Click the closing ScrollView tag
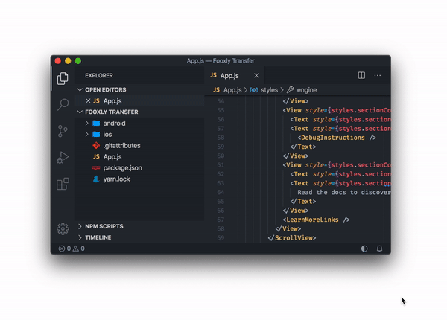The image size is (447, 320). (292, 237)
